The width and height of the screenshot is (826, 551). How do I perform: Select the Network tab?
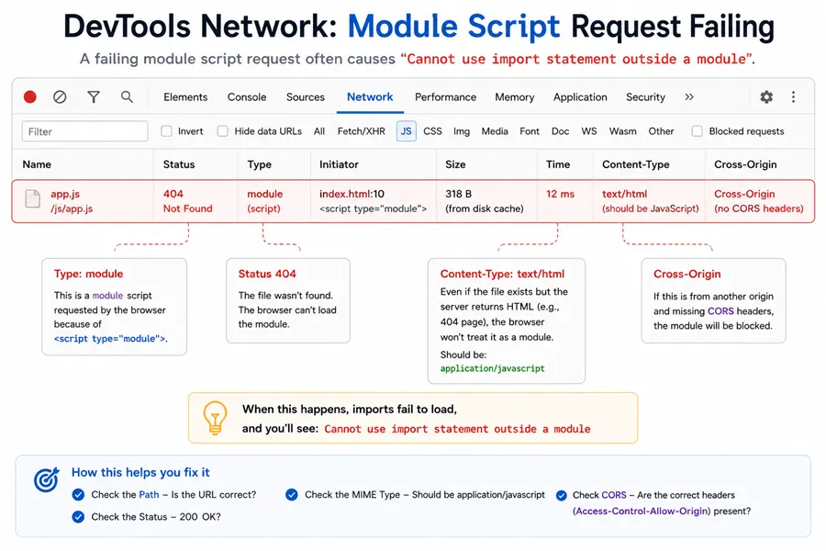point(370,97)
